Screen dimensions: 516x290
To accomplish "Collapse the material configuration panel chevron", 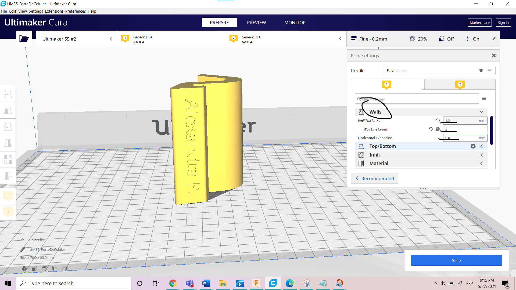I will pos(340,39).
